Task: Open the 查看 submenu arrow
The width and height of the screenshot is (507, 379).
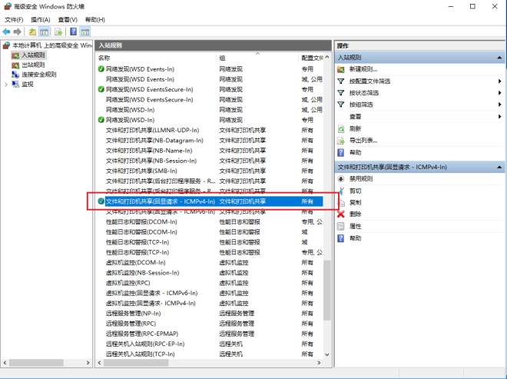Action: [499, 117]
